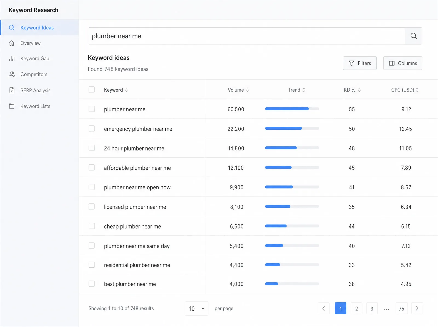438x327 pixels.
Task: Tick the 'cheap plumber near me' checkbox
Action: (x=92, y=226)
